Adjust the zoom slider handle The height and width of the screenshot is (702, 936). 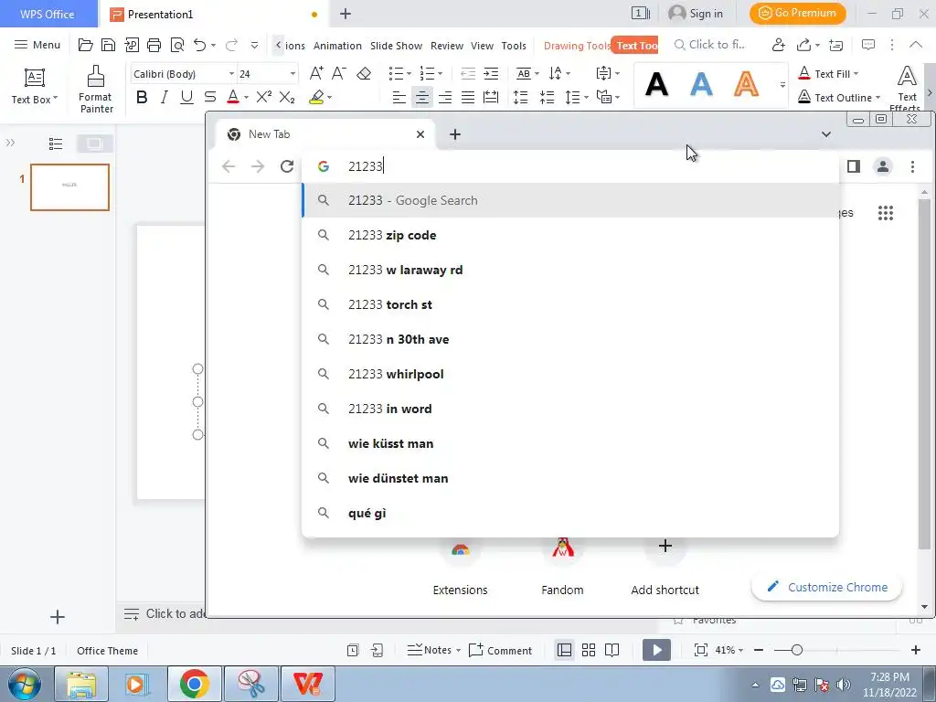click(x=796, y=650)
